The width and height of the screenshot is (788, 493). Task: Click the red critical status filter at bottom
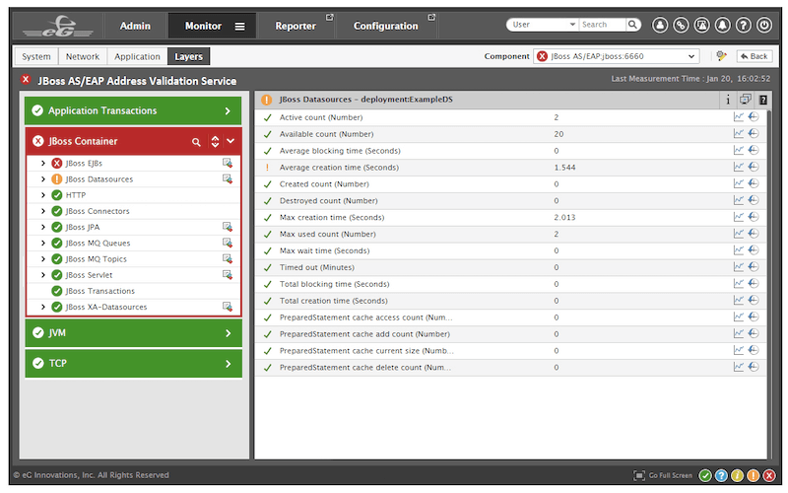768,475
